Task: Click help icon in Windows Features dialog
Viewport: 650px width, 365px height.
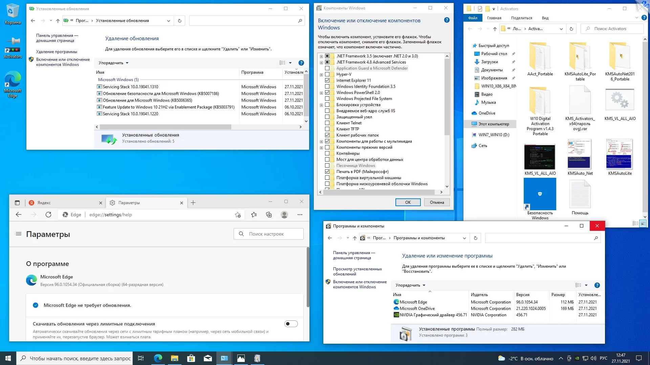Action: pos(447,20)
